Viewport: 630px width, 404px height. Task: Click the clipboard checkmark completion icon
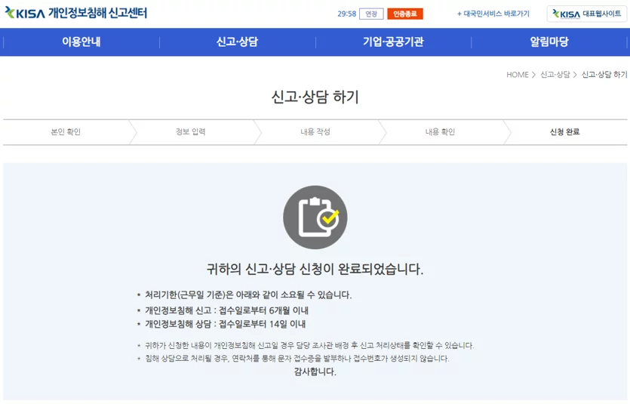pyautogui.click(x=315, y=217)
